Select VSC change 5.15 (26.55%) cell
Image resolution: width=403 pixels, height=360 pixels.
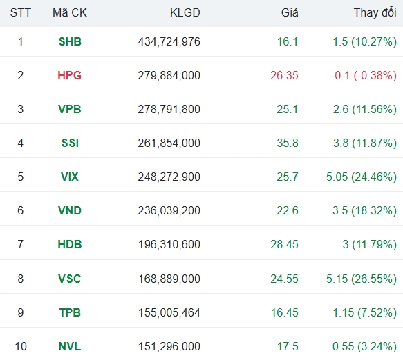[362, 279]
